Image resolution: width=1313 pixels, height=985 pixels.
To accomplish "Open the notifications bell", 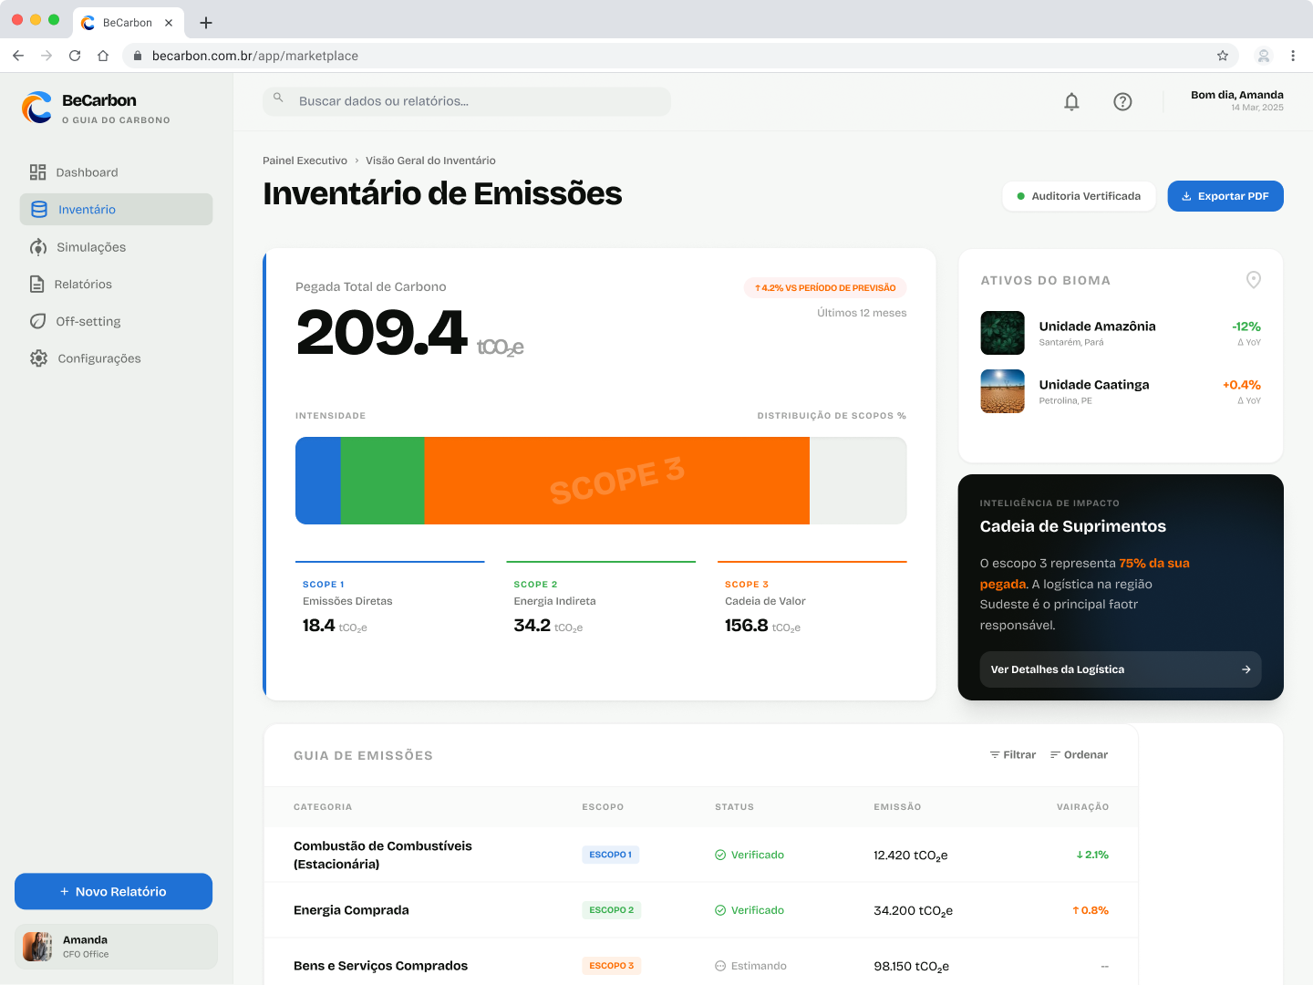I will point(1071,101).
